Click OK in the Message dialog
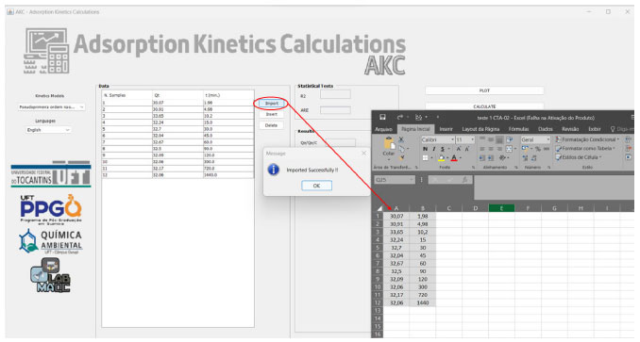 point(316,186)
